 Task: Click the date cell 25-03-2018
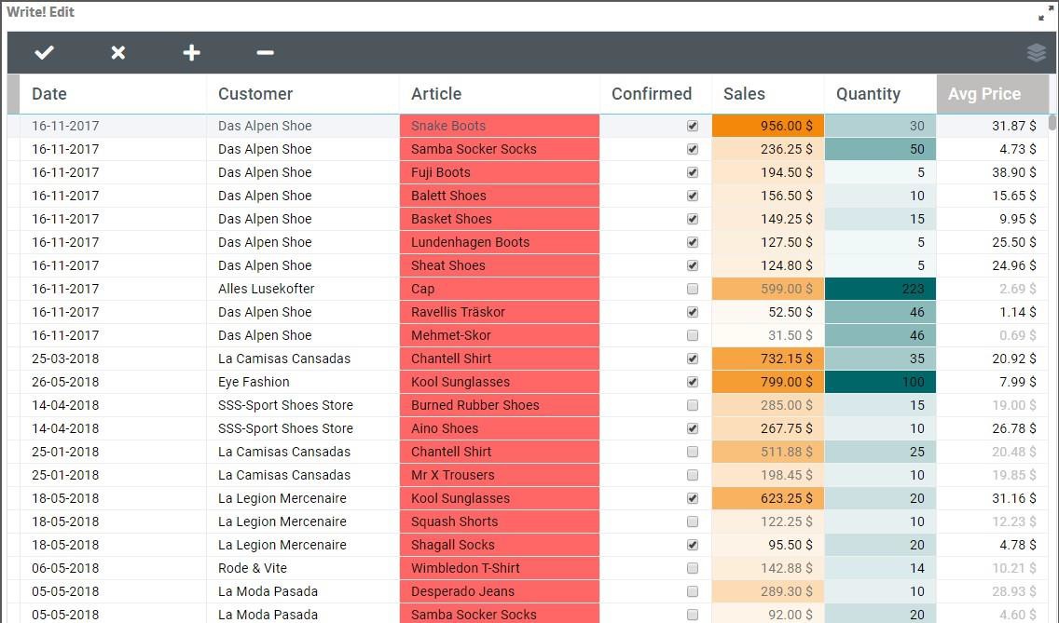(113, 359)
